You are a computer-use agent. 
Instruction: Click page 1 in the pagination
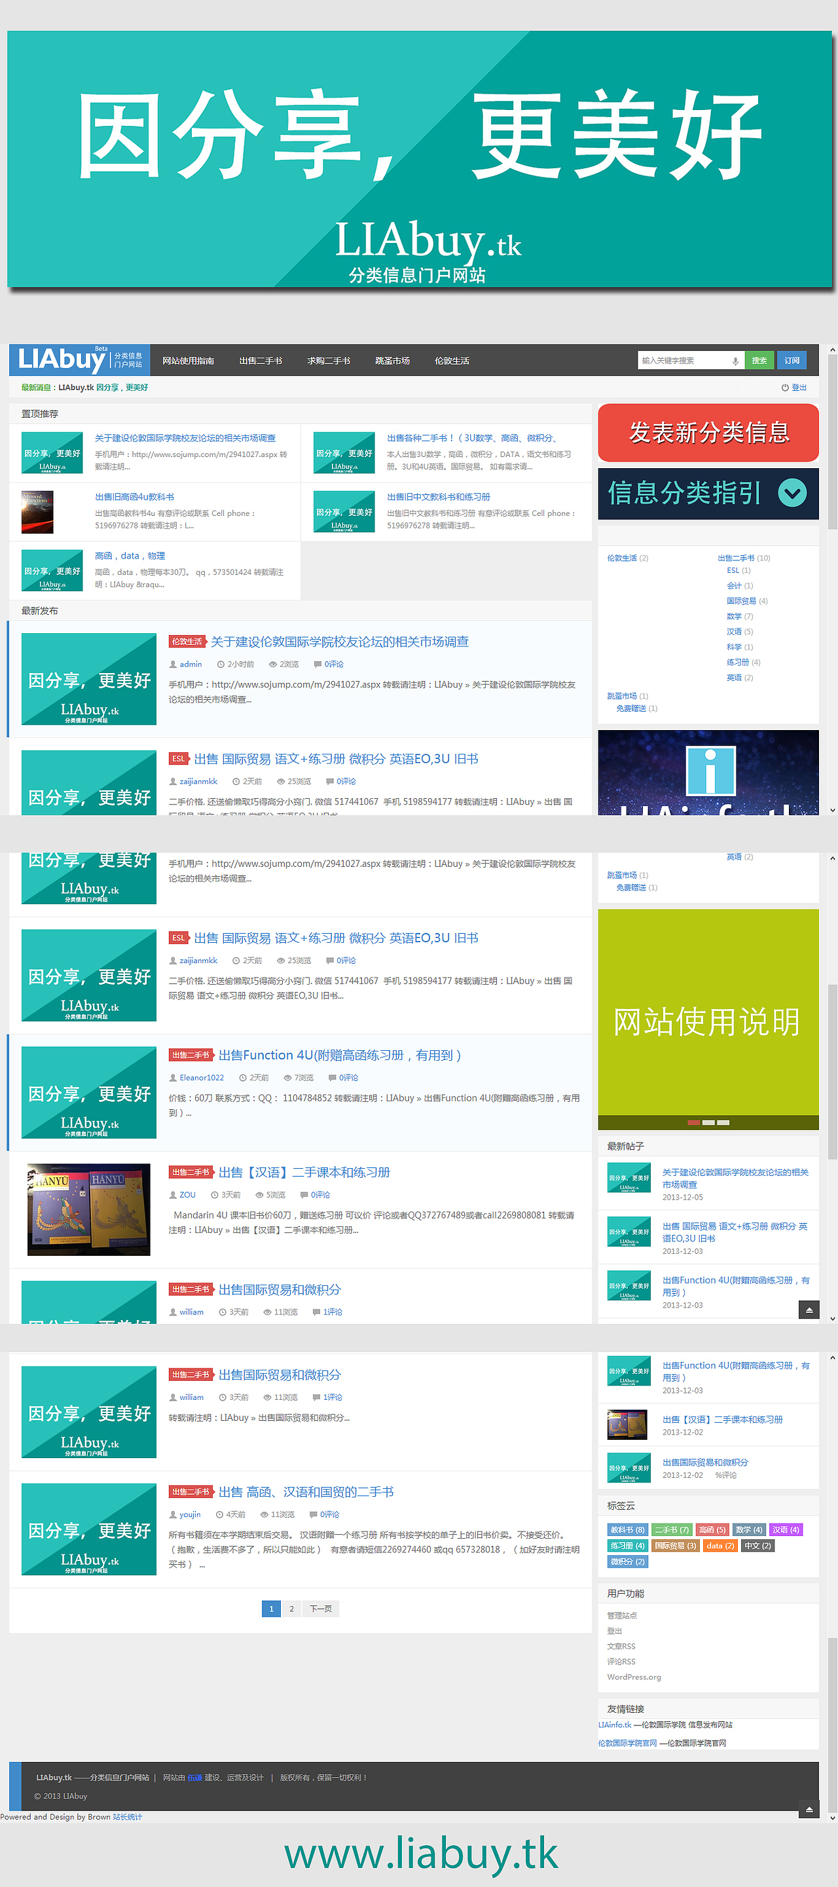pyautogui.click(x=271, y=1609)
